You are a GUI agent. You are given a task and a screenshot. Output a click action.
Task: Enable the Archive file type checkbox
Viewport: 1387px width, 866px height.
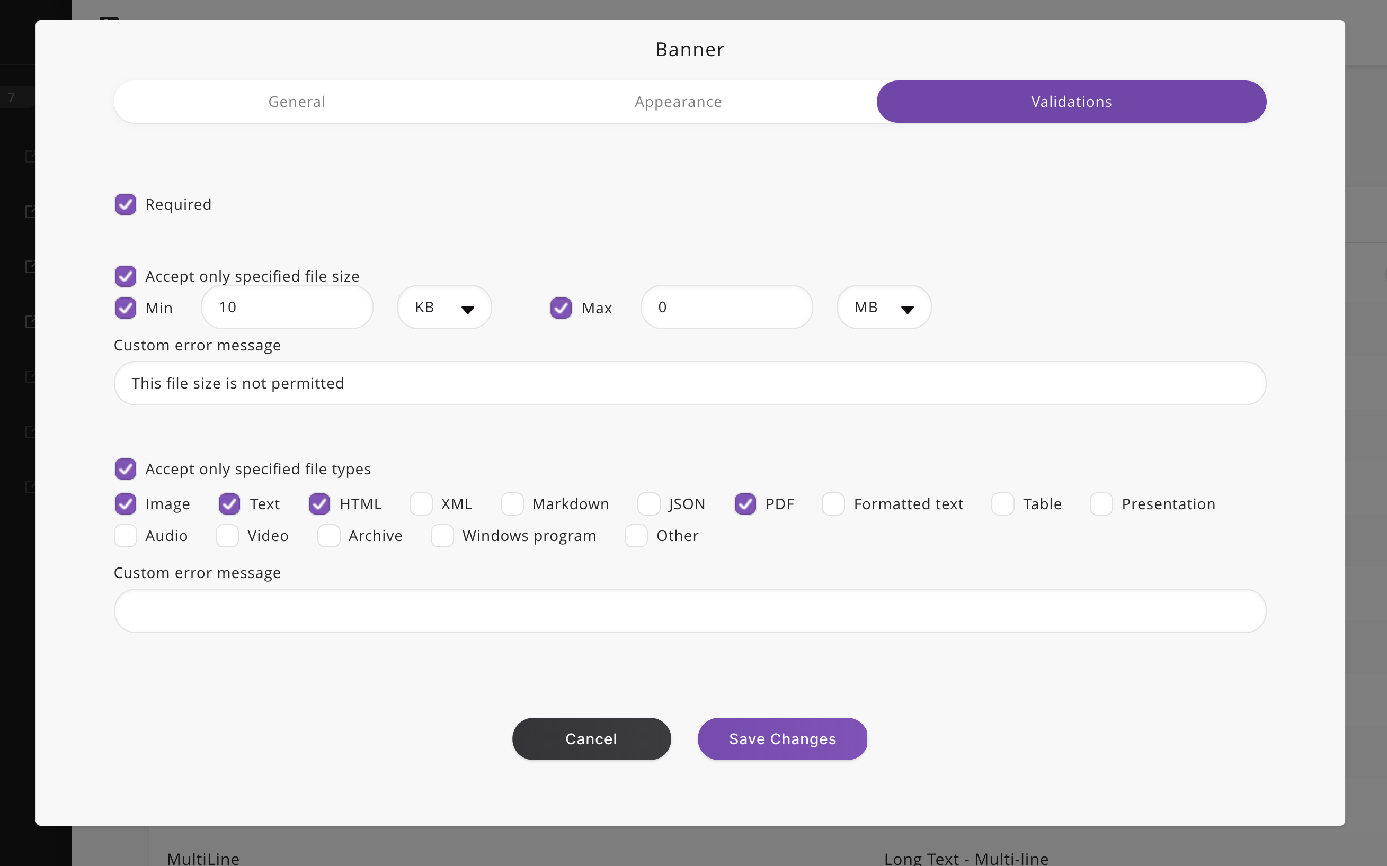(x=328, y=535)
